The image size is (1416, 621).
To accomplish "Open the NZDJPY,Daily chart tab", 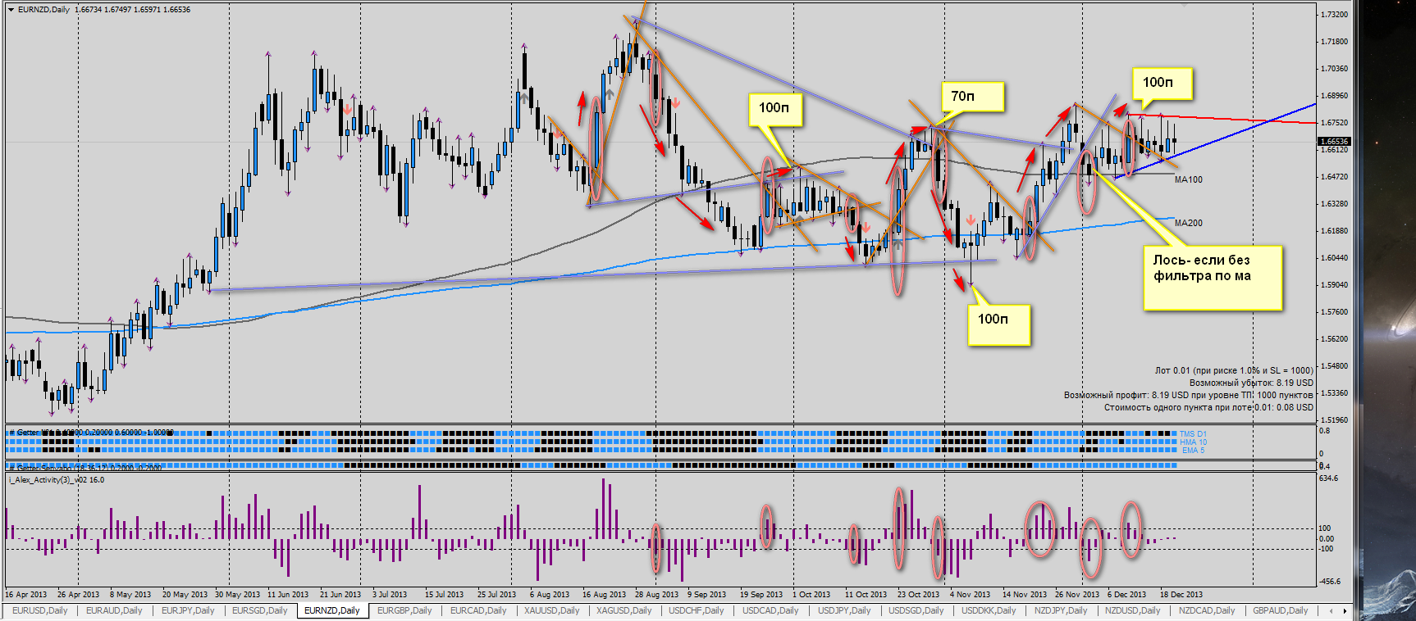I will 1061,610.
